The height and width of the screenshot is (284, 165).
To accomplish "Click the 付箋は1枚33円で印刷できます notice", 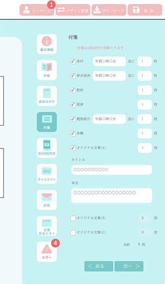I will [100, 48].
